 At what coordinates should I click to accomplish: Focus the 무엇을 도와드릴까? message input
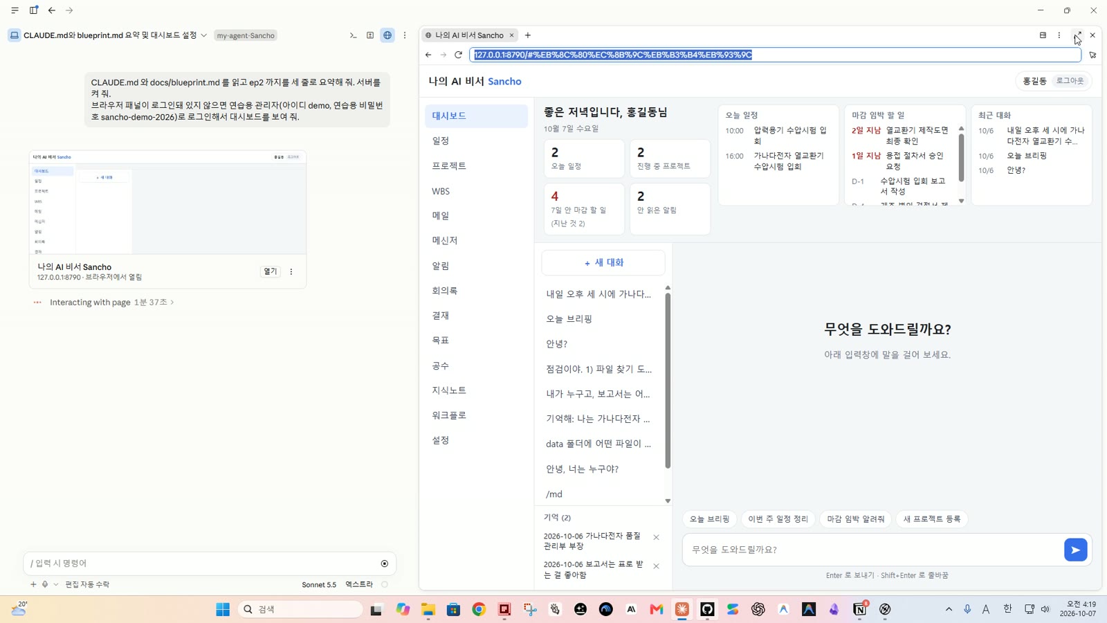click(873, 550)
